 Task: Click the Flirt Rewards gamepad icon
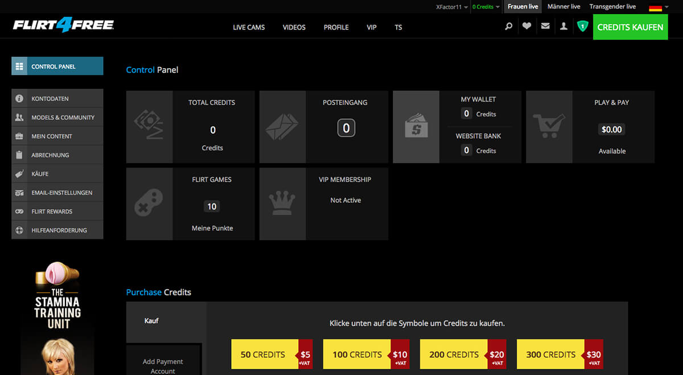click(19, 211)
